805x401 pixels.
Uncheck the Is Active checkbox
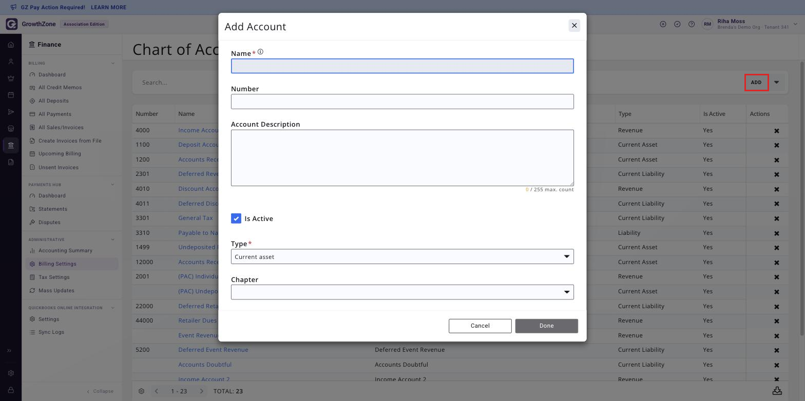pyautogui.click(x=236, y=218)
